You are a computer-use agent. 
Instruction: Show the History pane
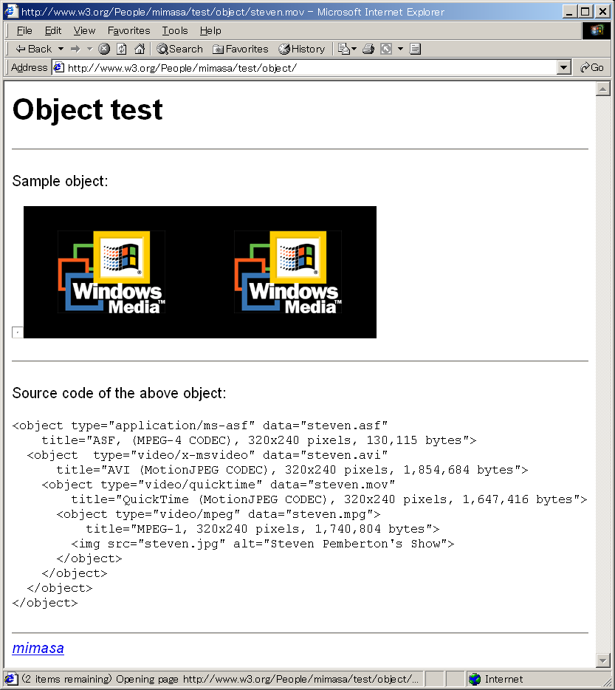tap(301, 49)
